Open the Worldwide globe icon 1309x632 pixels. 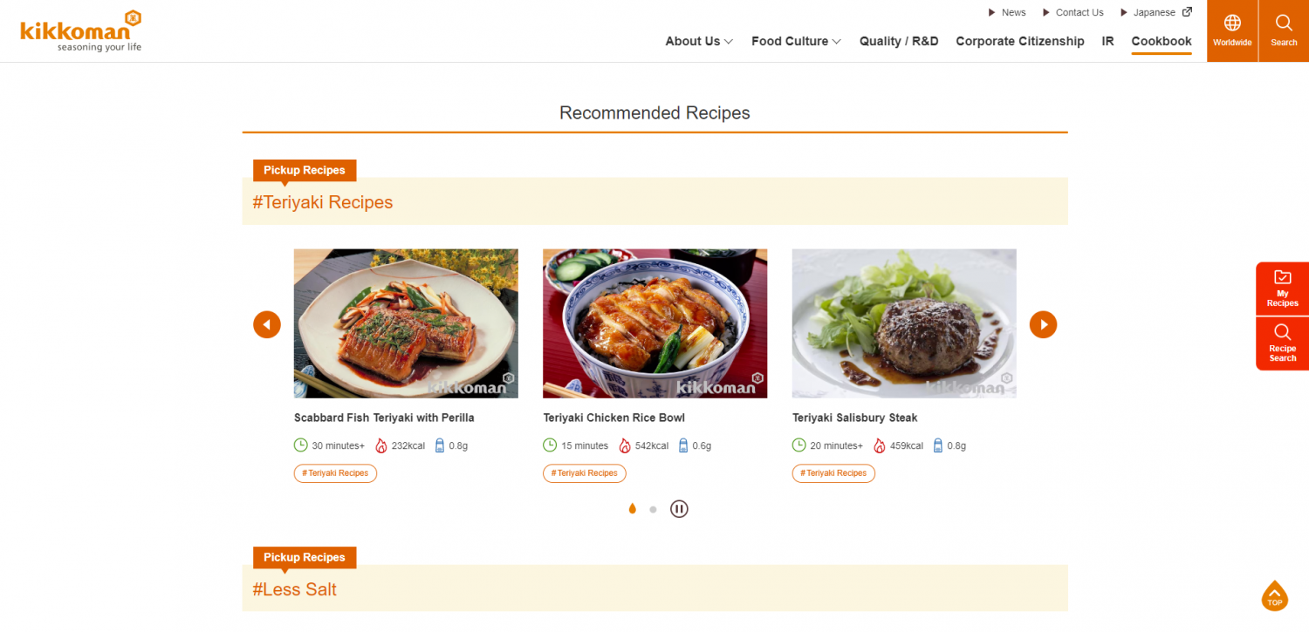(1232, 31)
